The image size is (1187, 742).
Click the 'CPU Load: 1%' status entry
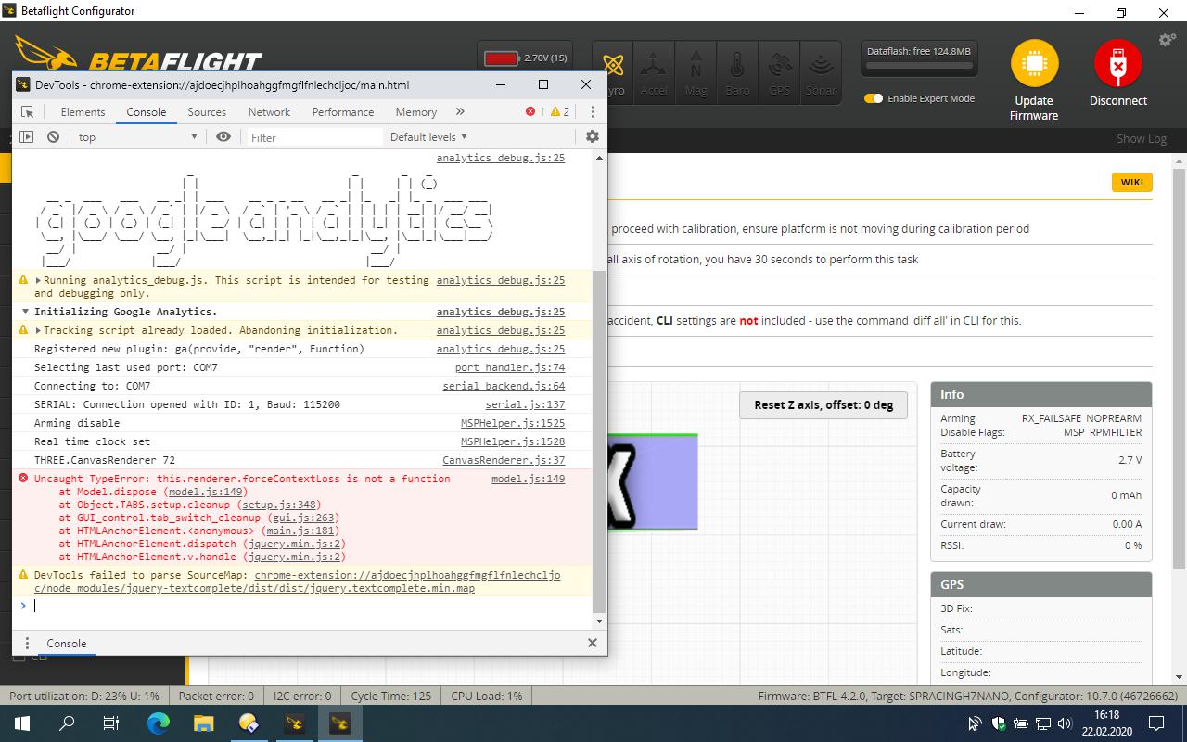point(486,696)
